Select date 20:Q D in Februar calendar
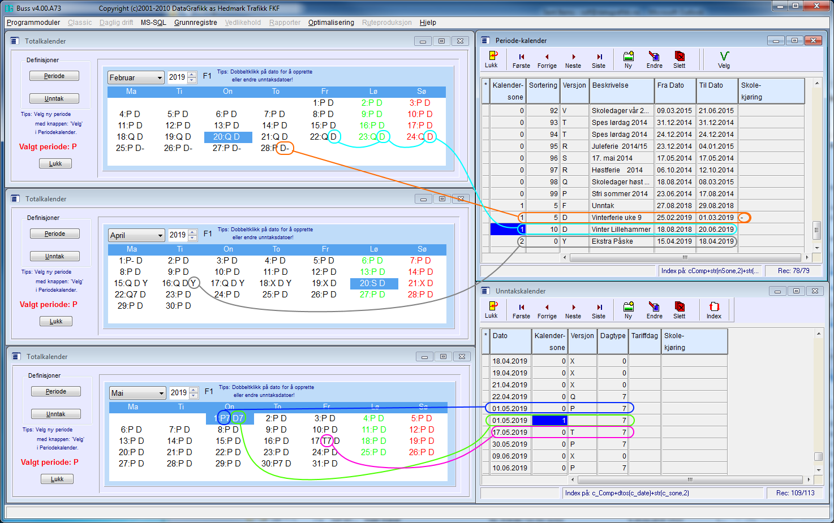Screen dimensions: 834x523 tap(228, 137)
